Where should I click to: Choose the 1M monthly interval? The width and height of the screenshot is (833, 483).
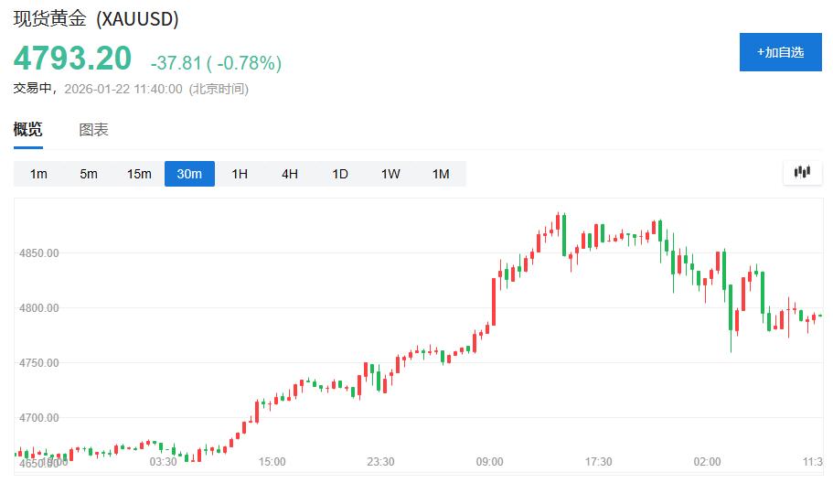(x=441, y=174)
